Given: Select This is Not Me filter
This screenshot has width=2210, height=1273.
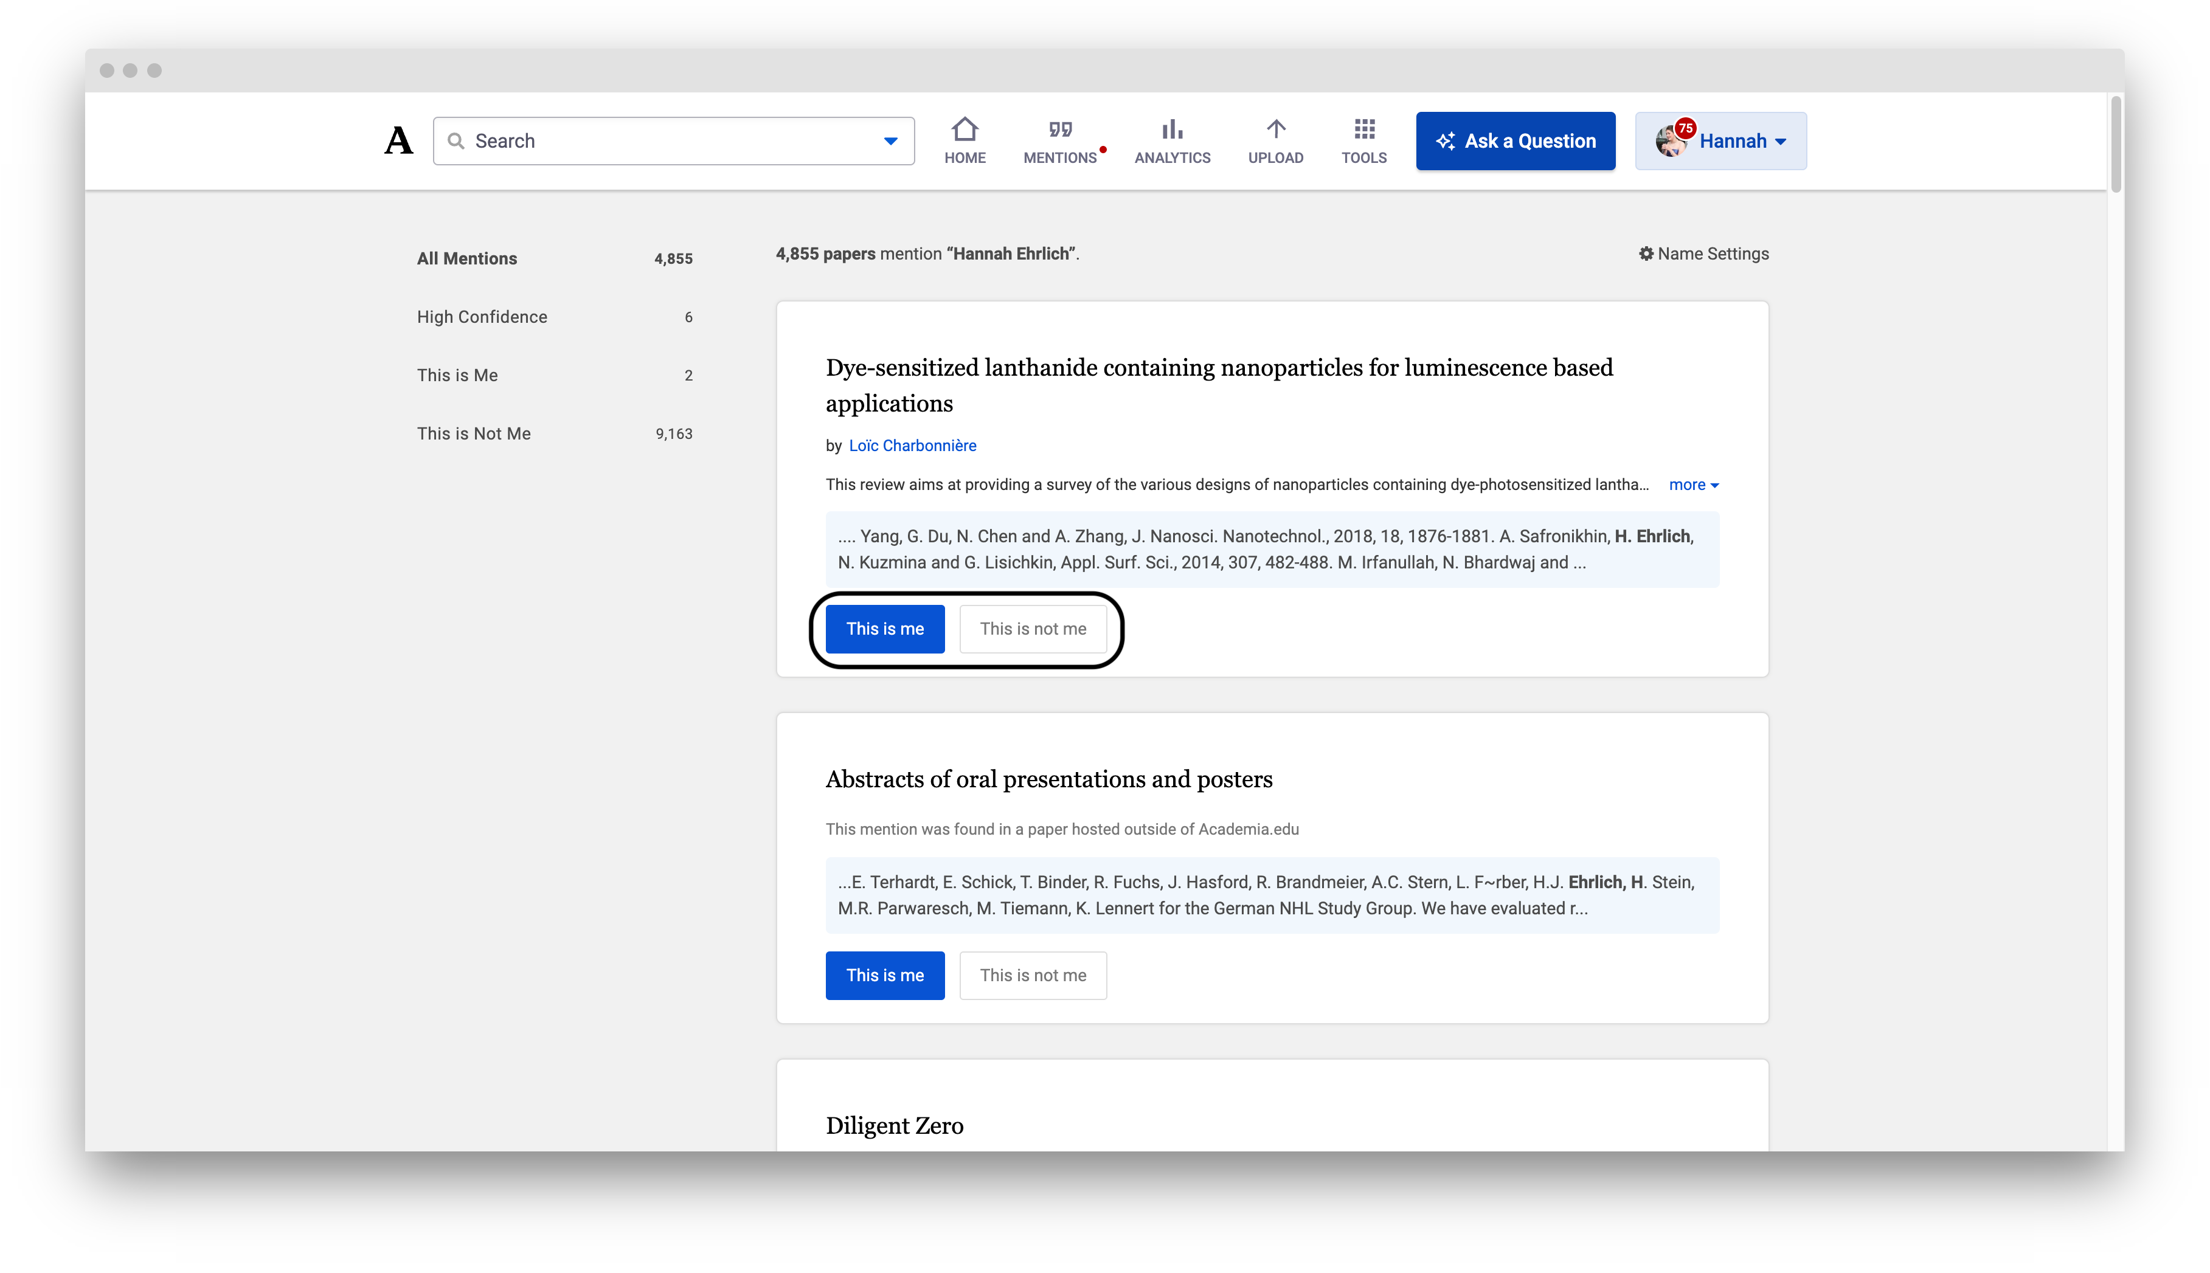Looking at the screenshot, I should pos(553,433).
